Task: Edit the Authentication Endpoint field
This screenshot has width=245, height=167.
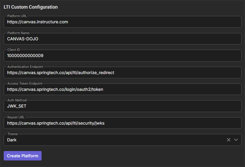Action: pos(122,73)
